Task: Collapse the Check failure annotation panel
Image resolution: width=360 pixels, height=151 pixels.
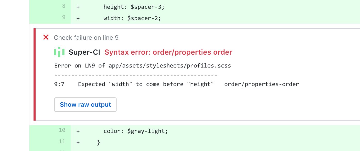Action: pos(86,37)
